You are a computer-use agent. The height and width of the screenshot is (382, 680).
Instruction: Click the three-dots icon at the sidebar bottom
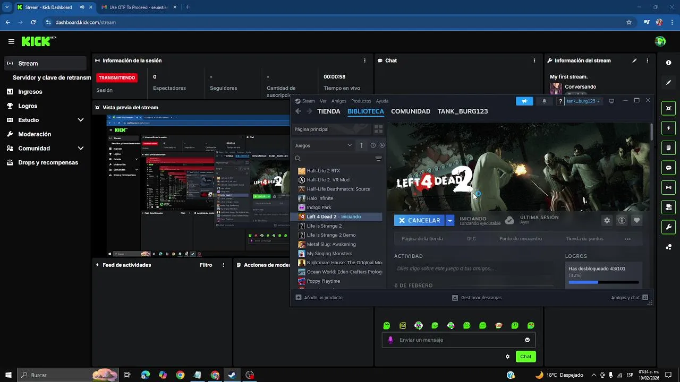[668, 247]
